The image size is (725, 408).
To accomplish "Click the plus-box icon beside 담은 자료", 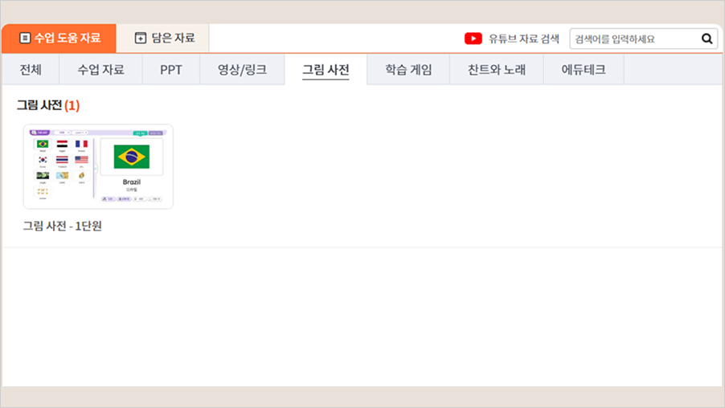I will point(141,38).
